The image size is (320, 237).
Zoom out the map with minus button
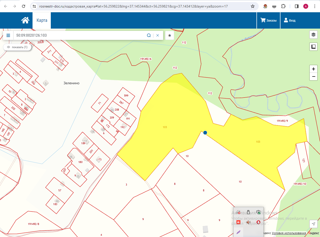313,76
